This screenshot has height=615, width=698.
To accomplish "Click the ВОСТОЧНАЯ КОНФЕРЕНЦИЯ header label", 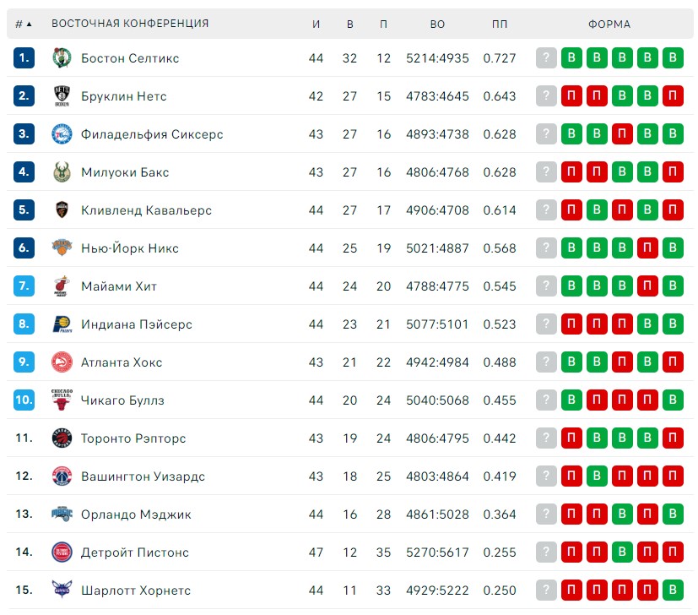I will pyautogui.click(x=130, y=24).
